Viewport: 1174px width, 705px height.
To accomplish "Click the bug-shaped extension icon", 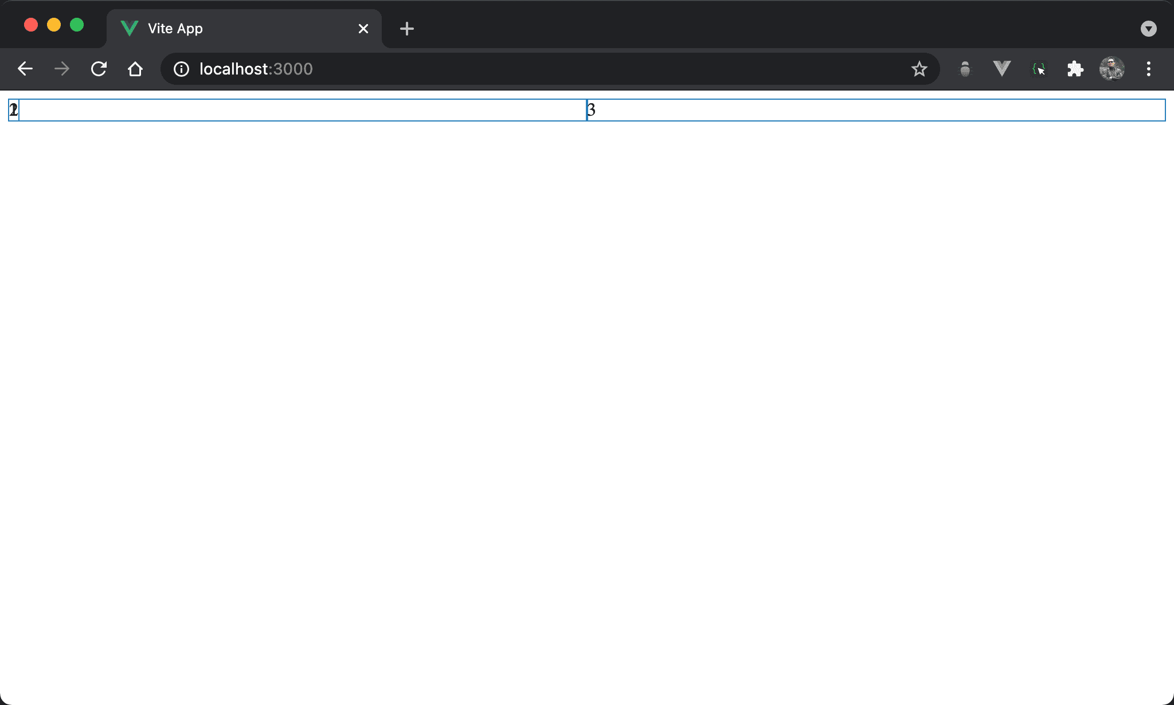I will coord(965,69).
